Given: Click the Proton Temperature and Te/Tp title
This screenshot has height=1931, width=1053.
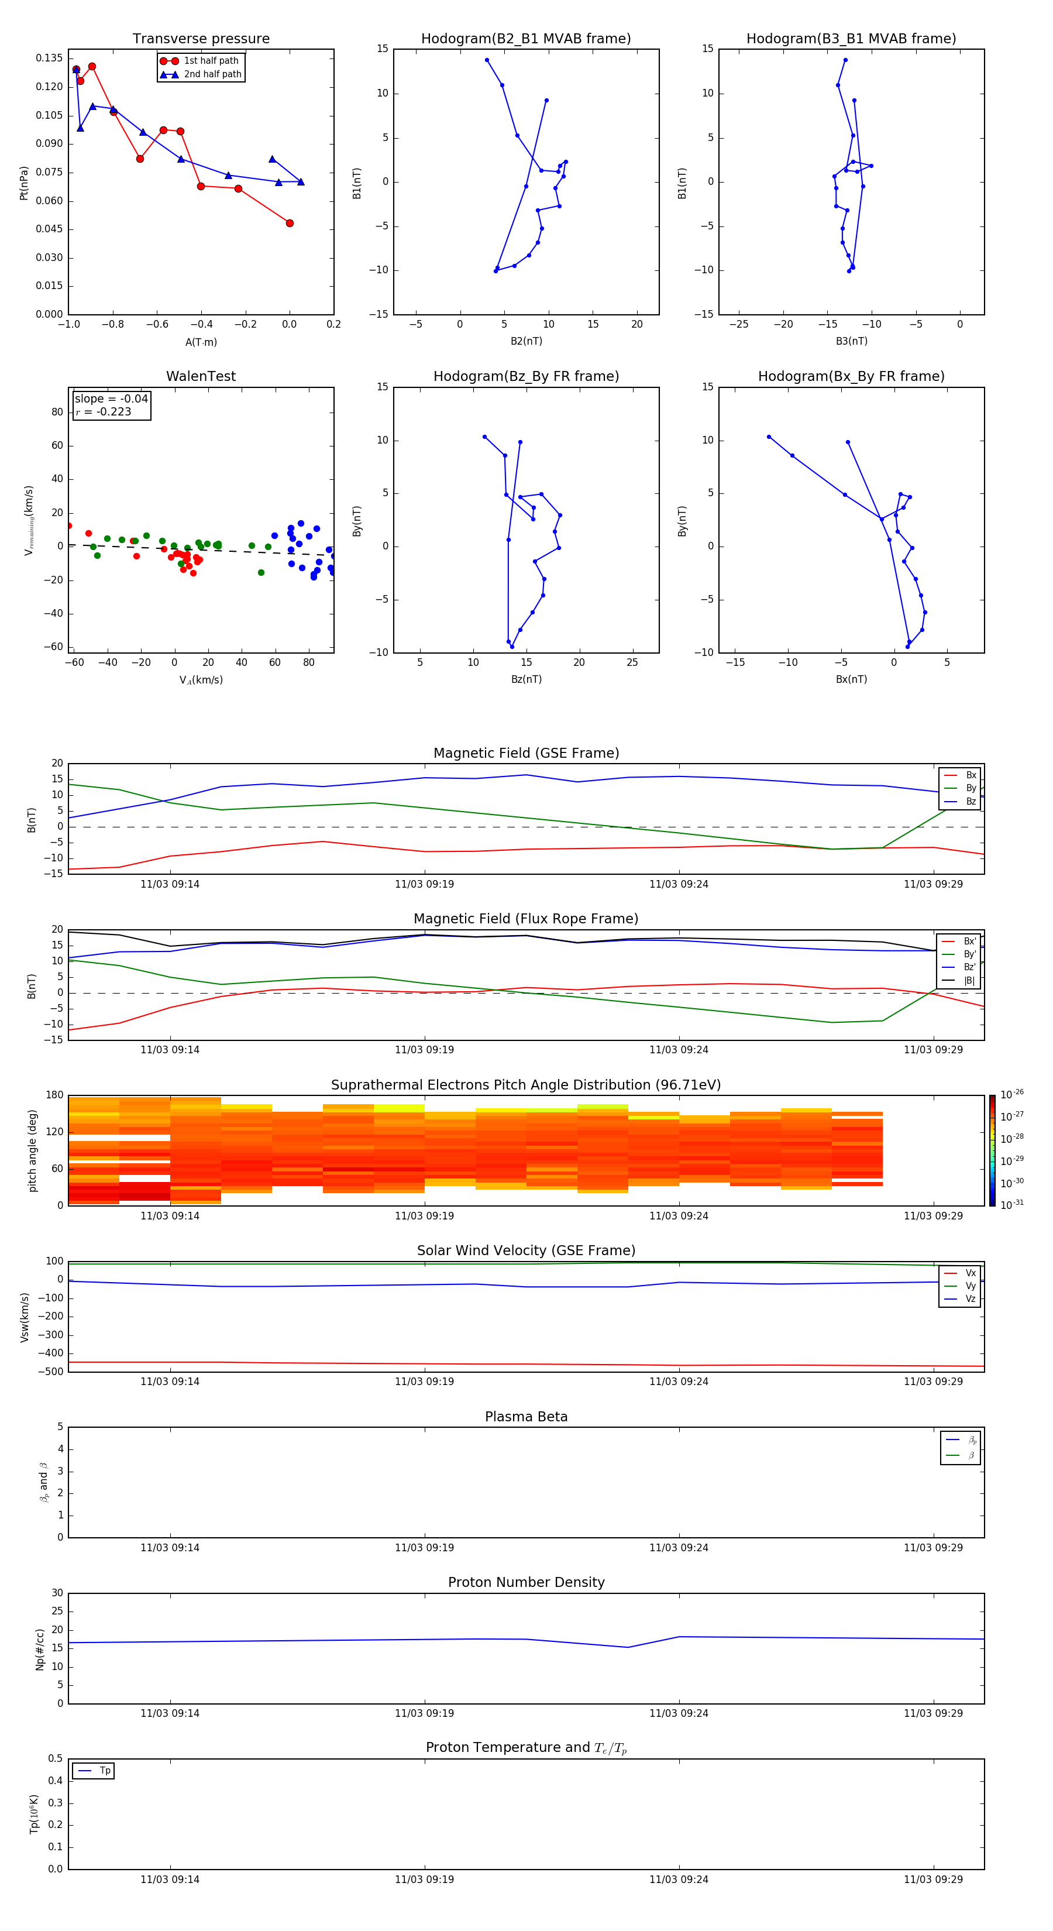Looking at the screenshot, I should point(526,1747).
